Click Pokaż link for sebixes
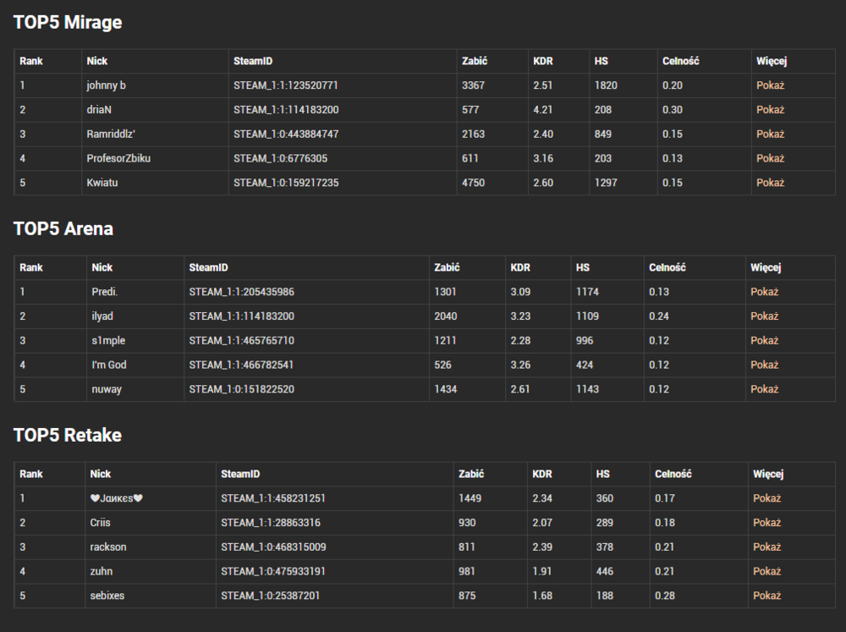846x632 pixels. 766,596
